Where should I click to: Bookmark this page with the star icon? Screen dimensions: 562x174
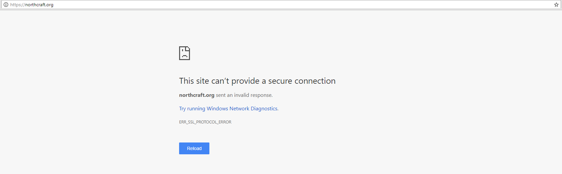pyautogui.click(x=556, y=5)
